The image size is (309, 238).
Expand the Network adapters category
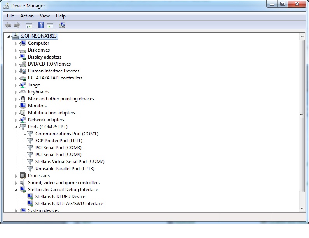[16, 120]
